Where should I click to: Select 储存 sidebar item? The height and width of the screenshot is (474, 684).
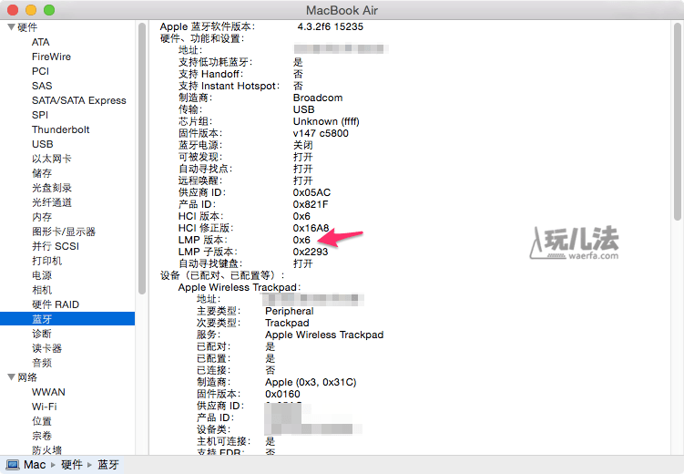tap(42, 173)
